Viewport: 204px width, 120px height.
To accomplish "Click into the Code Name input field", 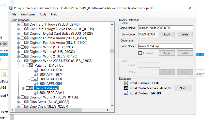I will tap(166, 46).
